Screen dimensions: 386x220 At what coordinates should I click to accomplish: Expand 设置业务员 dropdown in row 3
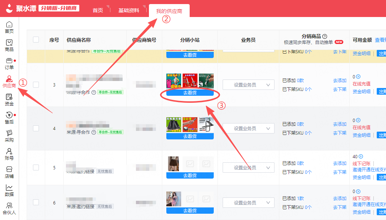tap(248, 85)
